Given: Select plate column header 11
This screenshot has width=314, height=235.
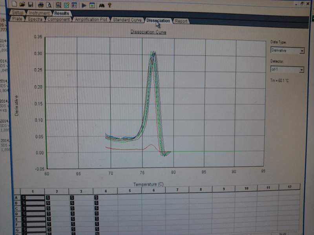Looking at the screenshot, I should [268, 188].
